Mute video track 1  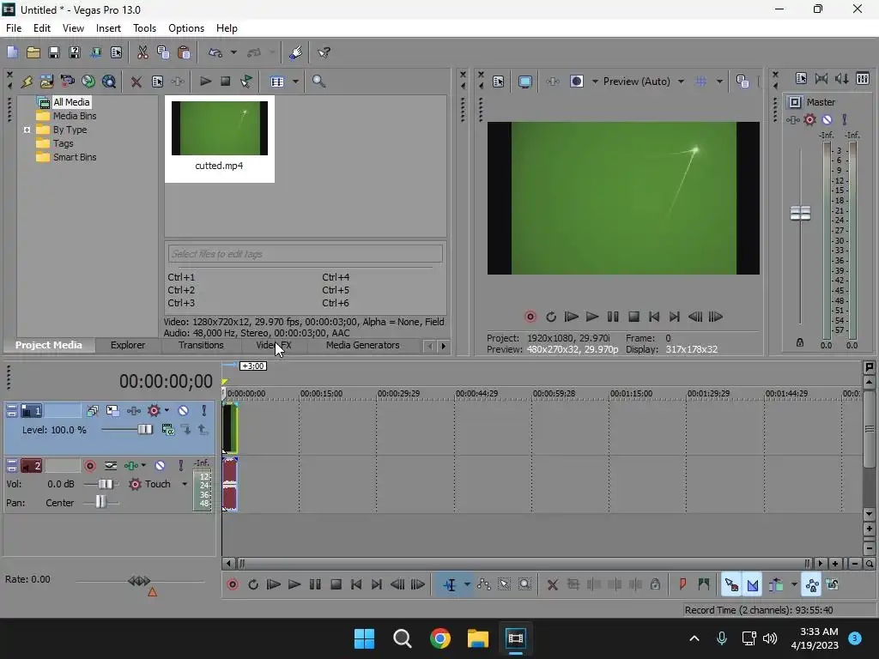[184, 411]
